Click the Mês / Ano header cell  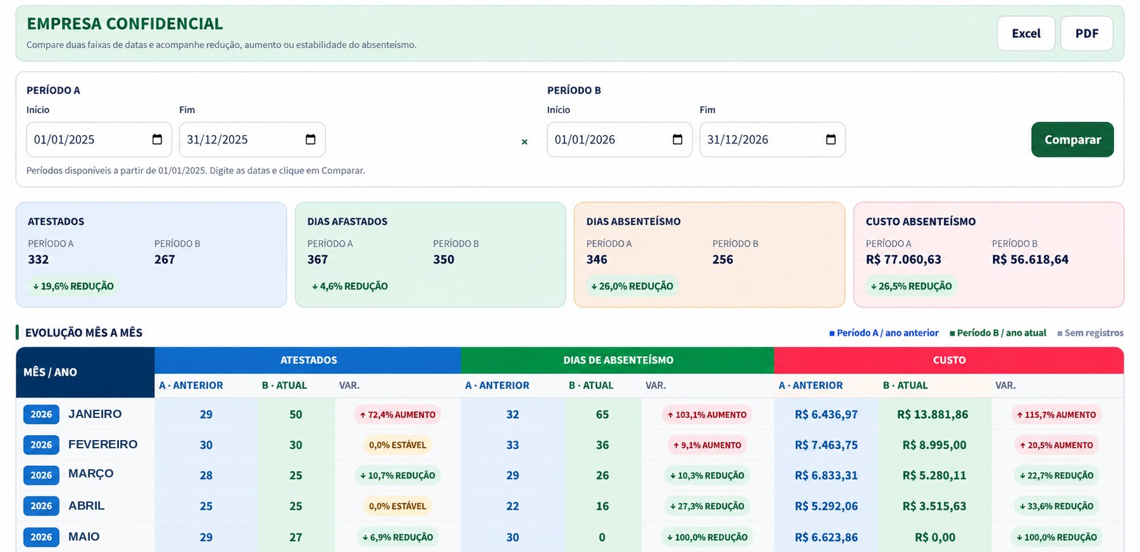(x=85, y=372)
